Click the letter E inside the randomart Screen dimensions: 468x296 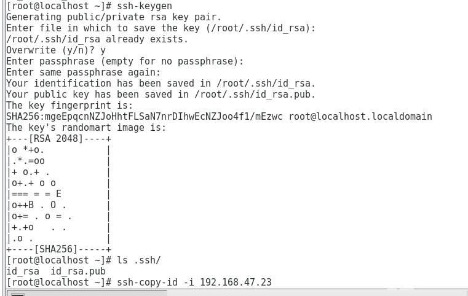pyautogui.click(x=58, y=194)
